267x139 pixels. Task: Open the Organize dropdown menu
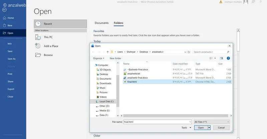[x=98, y=58]
